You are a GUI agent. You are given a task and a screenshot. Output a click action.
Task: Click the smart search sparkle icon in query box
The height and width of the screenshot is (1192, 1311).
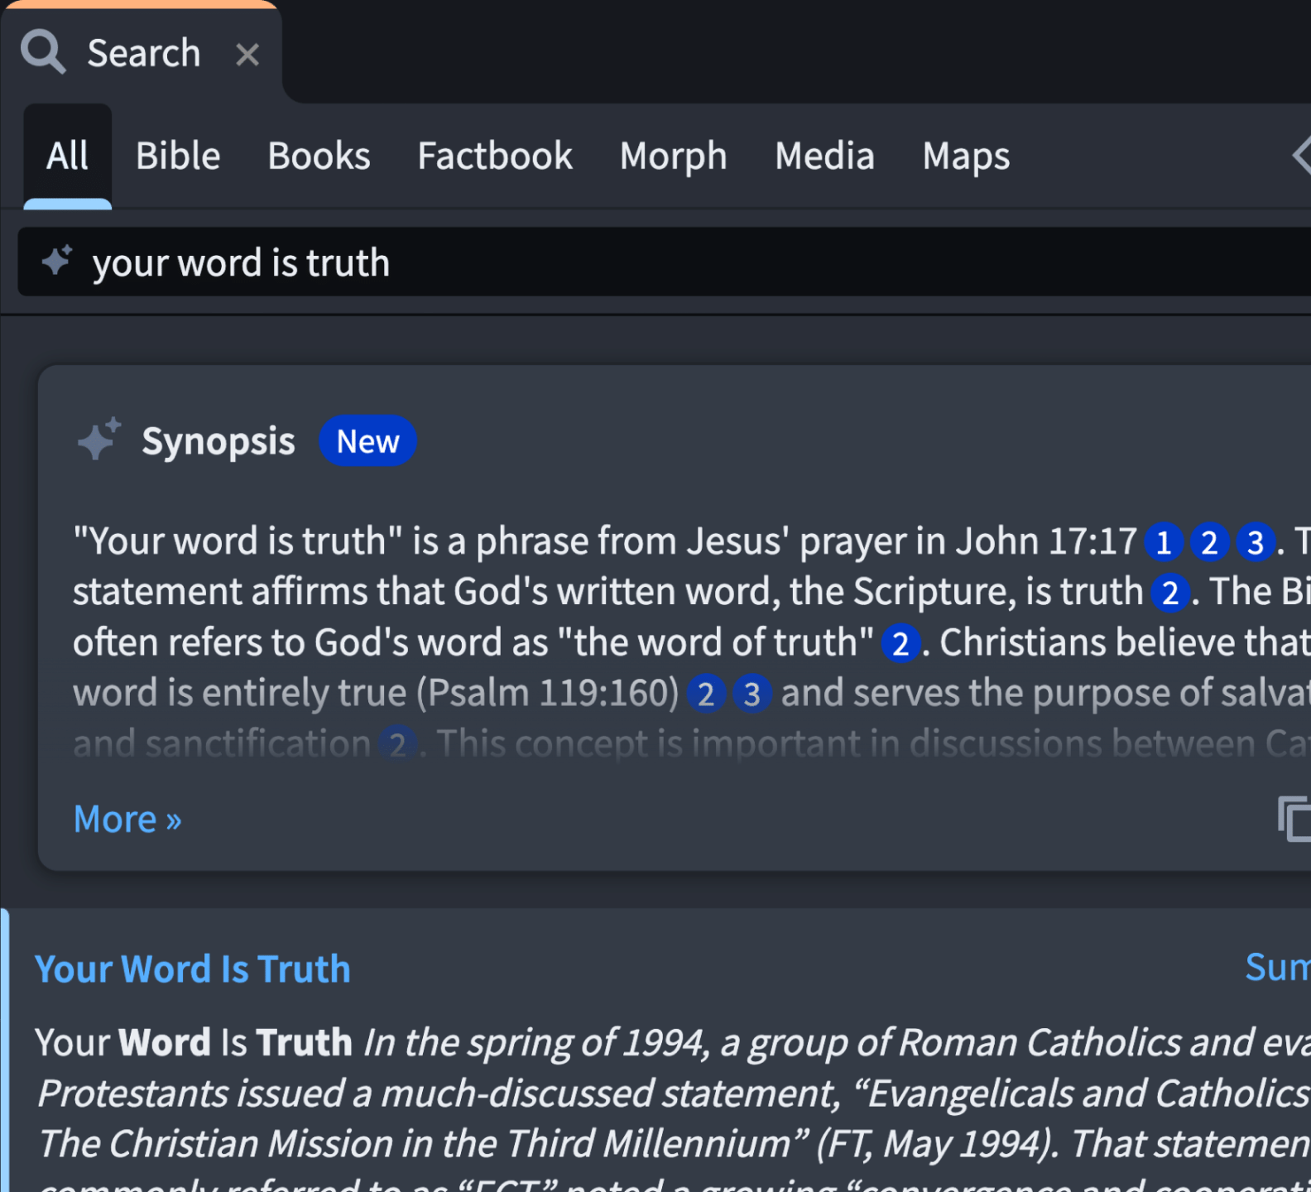pos(57,260)
